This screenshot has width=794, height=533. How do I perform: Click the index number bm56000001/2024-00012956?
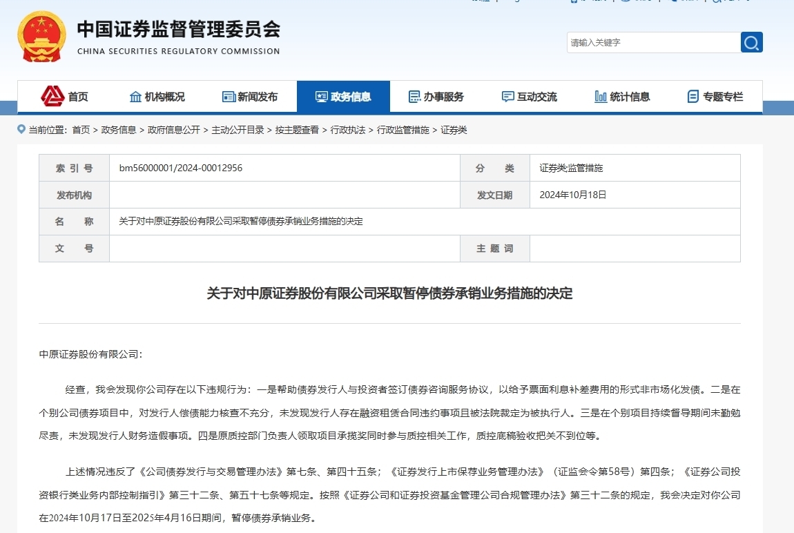[181, 168]
